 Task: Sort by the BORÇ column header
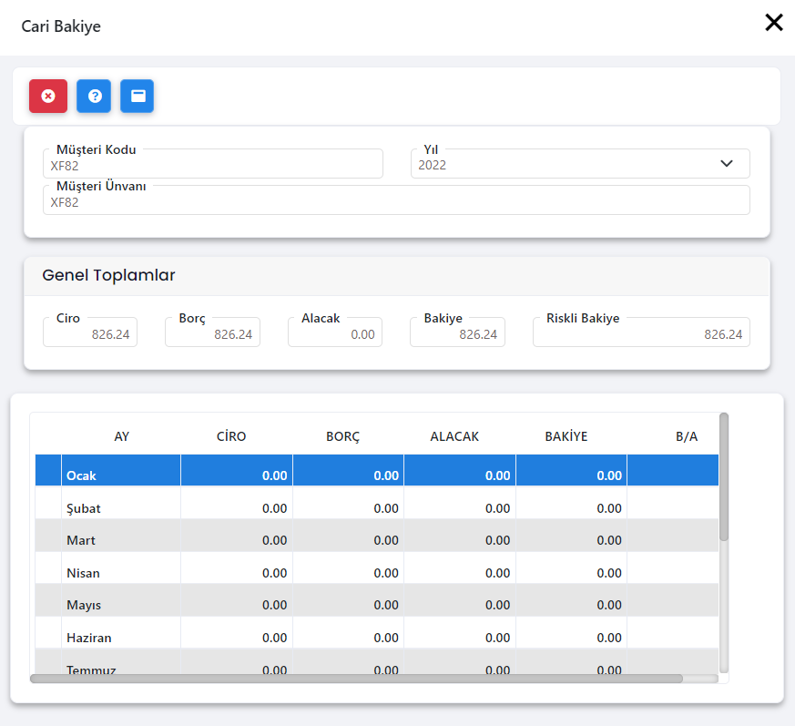[x=342, y=436]
